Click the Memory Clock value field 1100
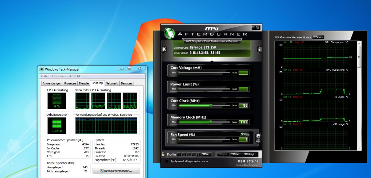Image resolution: width=371 pixels, height=178 pixels. (243, 122)
